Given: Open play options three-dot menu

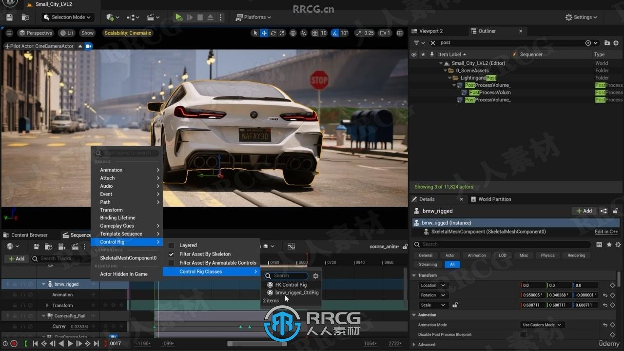Looking at the screenshot, I should [220, 17].
